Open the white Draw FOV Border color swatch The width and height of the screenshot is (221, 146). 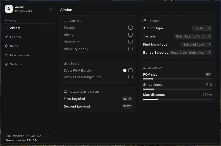125,70
